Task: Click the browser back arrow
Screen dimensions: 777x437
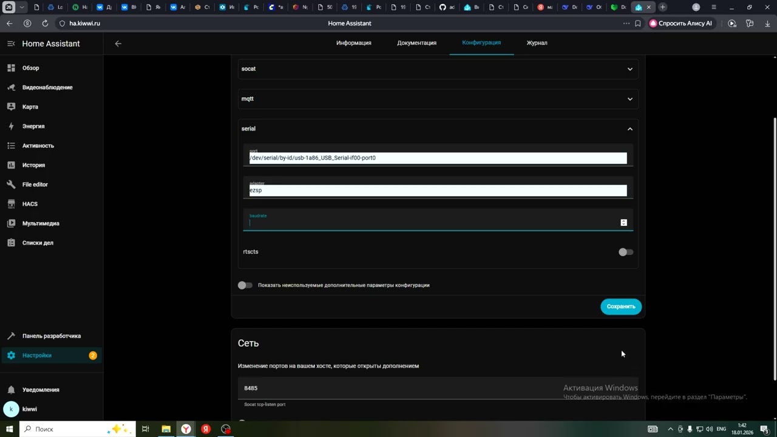Action: (x=9, y=23)
